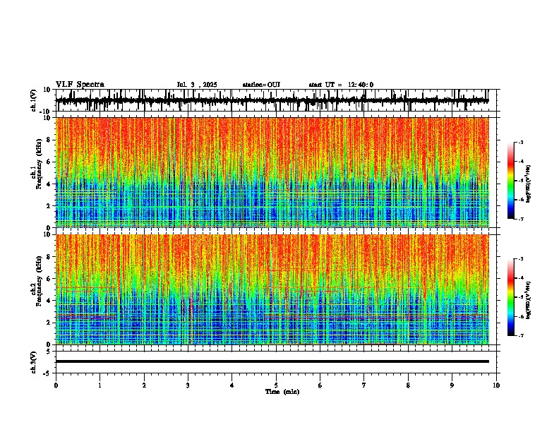Screen dimensions: 559x432
Task: Click the date label "Jul 3, 2025"
Action: coord(197,85)
